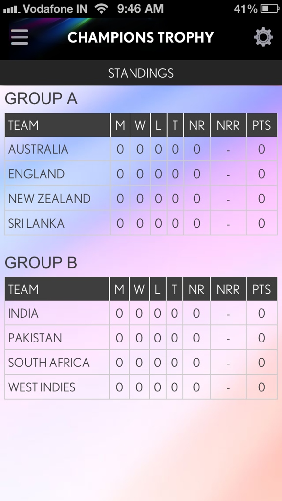
Task: Select the INDIA team row
Action: (141, 313)
